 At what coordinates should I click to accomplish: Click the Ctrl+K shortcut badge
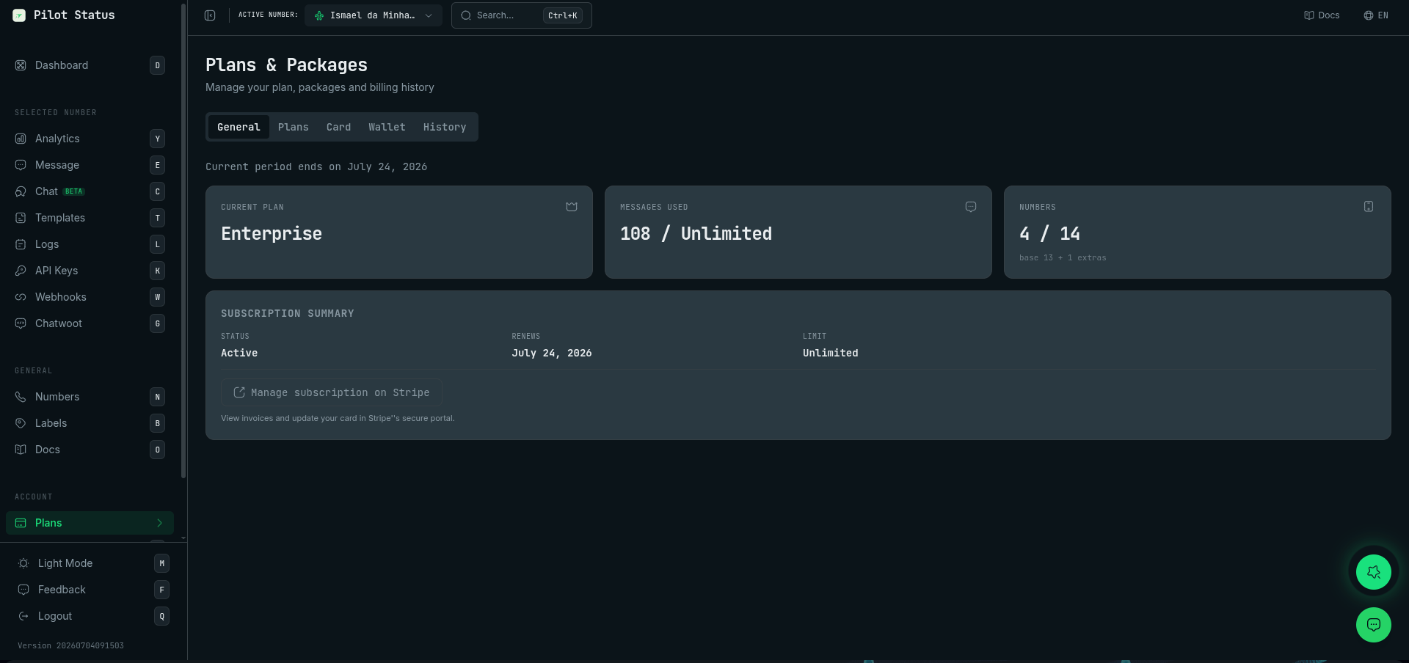click(563, 15)
